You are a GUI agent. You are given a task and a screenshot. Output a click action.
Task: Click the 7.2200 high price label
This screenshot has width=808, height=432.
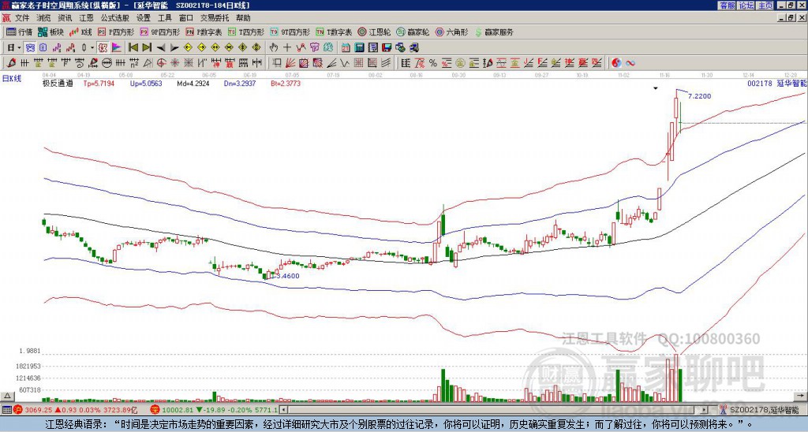[699, 96]
